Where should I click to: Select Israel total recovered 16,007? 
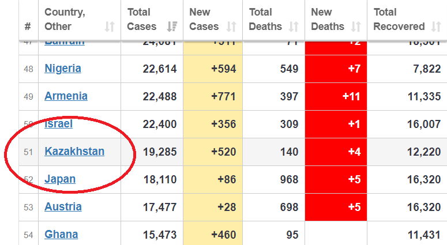tap(424, 124)
